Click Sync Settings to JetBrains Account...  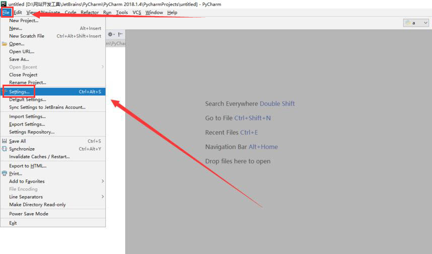coord(53,107)
